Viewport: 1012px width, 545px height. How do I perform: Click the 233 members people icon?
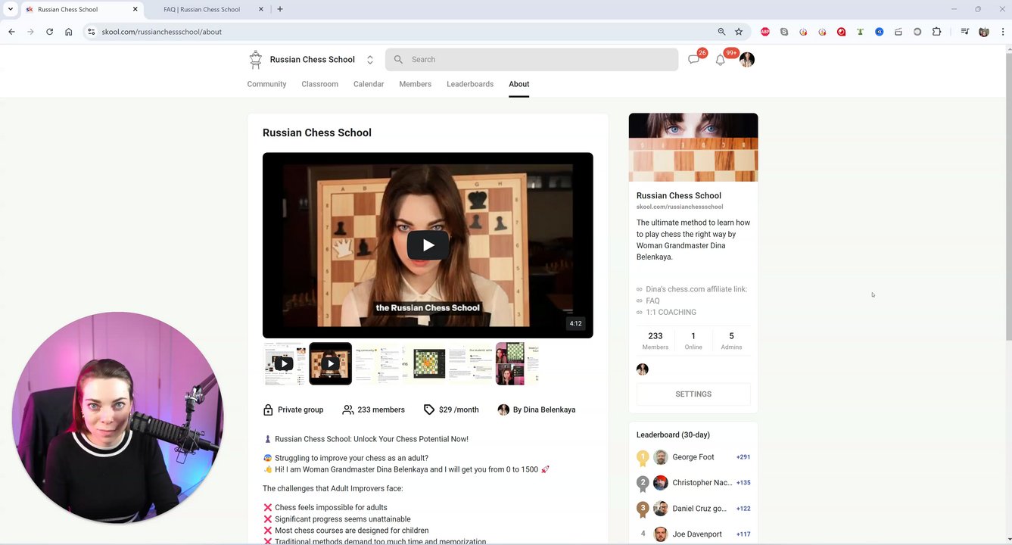coord(348,410)
